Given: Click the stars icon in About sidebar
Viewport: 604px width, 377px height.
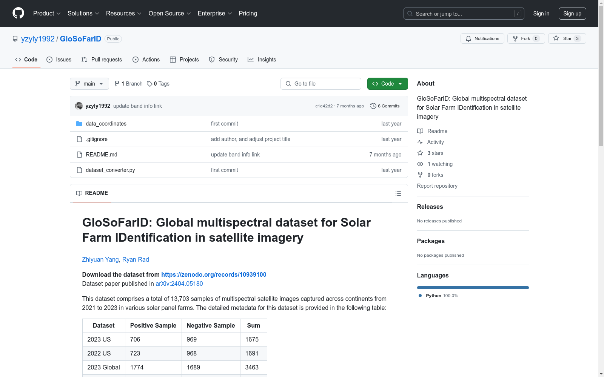Looking at the screenshot, I should pos(420,153).
